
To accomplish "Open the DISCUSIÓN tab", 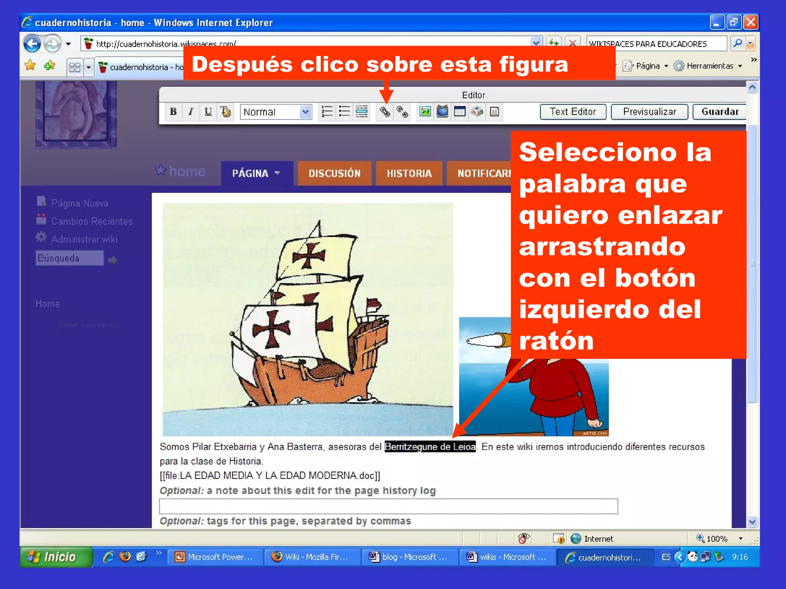I will [335, 173].
